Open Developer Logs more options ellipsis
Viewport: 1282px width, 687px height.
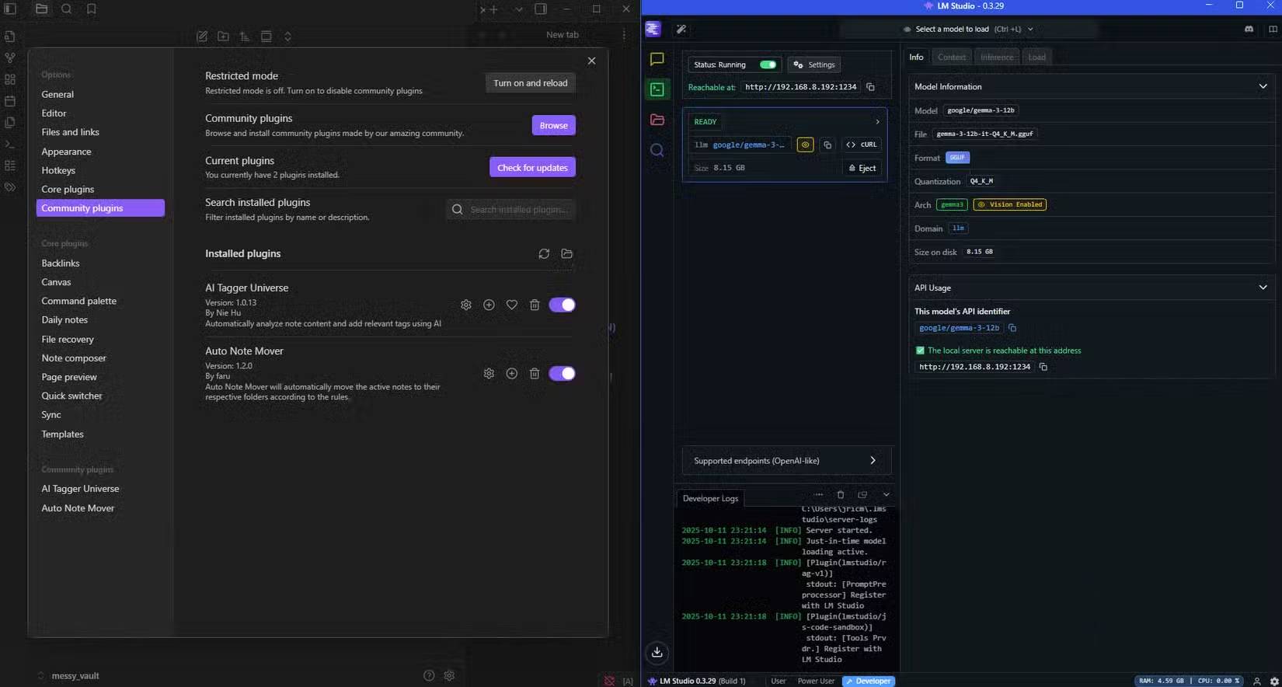(x=818, y=494)
